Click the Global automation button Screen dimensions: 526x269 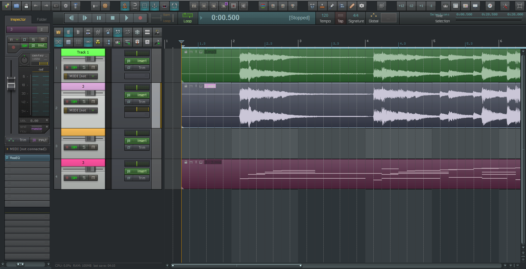point(373,18)
